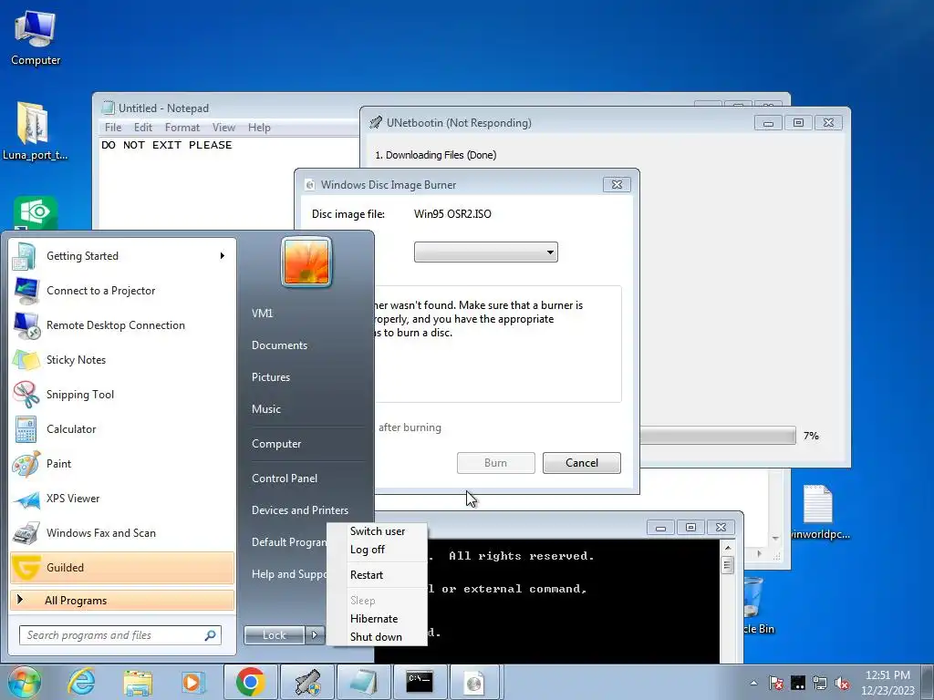Click the Lock button
The height and width of the screenshot is (700, 934).
[x=274, y=635]
